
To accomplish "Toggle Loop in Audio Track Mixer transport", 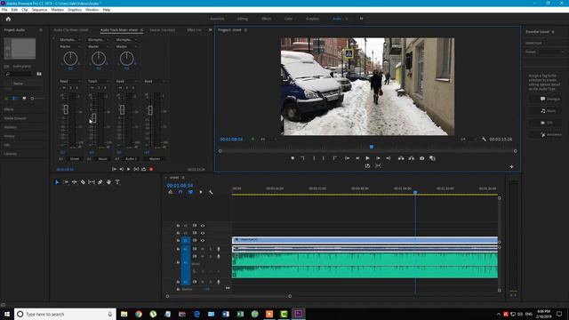I will pyautogui.click(x=144, y=169).
